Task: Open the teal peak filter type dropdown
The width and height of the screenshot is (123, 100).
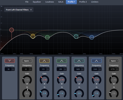Action: pos(79,61)
